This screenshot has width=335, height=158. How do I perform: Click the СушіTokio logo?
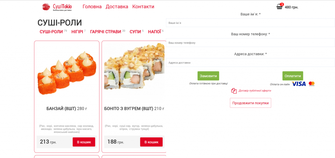click(57, 7)
